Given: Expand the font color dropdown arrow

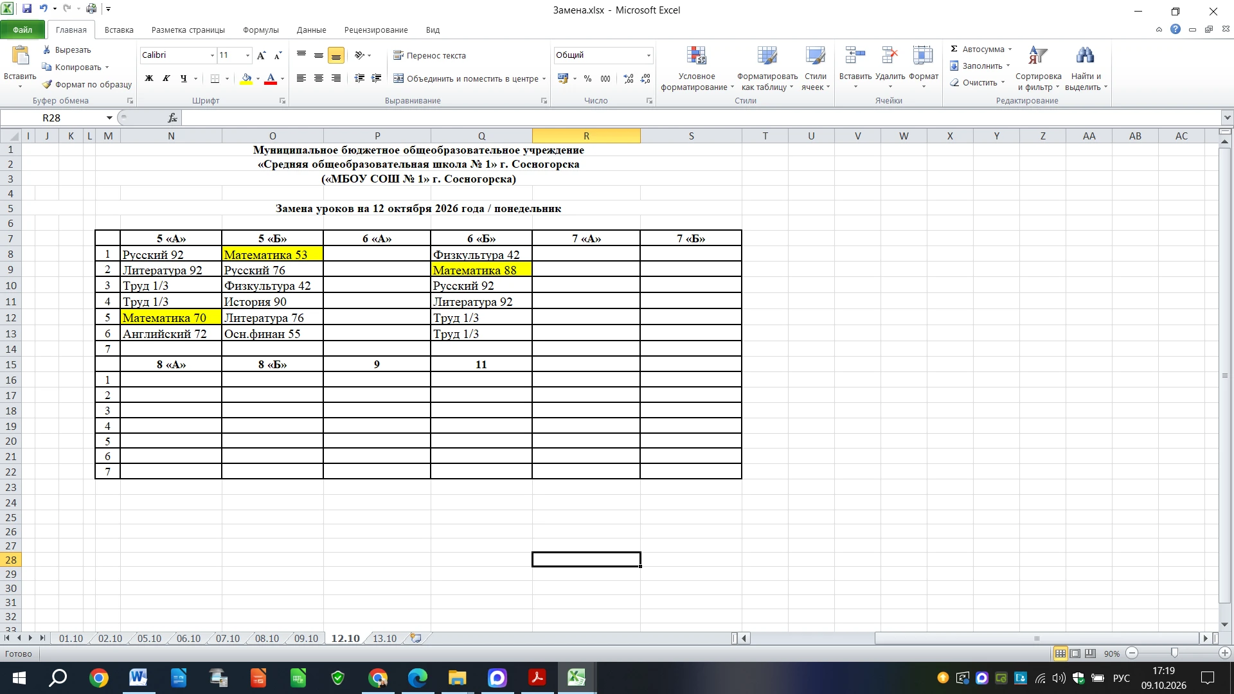Looking at the screenshot, I should click(x=282, y=78).
